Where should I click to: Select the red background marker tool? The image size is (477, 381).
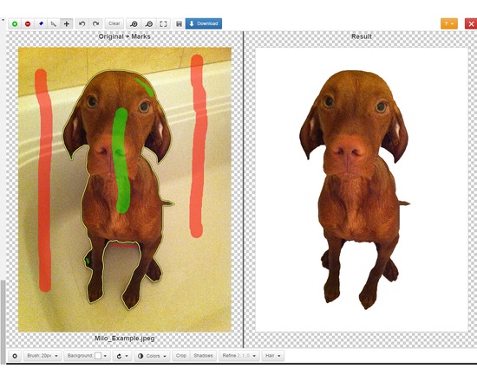[x=28, y=23]
